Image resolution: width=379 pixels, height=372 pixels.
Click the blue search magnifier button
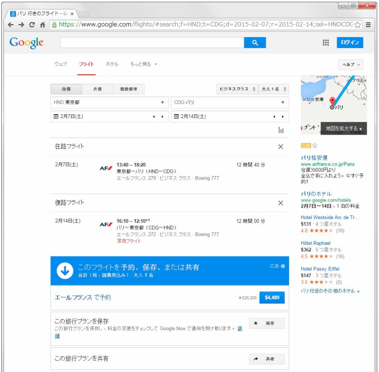pos(255,43)
